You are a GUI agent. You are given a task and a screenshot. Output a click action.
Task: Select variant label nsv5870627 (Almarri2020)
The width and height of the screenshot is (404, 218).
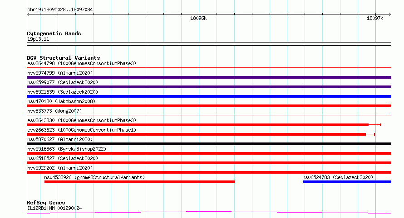(x=60, y=139)
